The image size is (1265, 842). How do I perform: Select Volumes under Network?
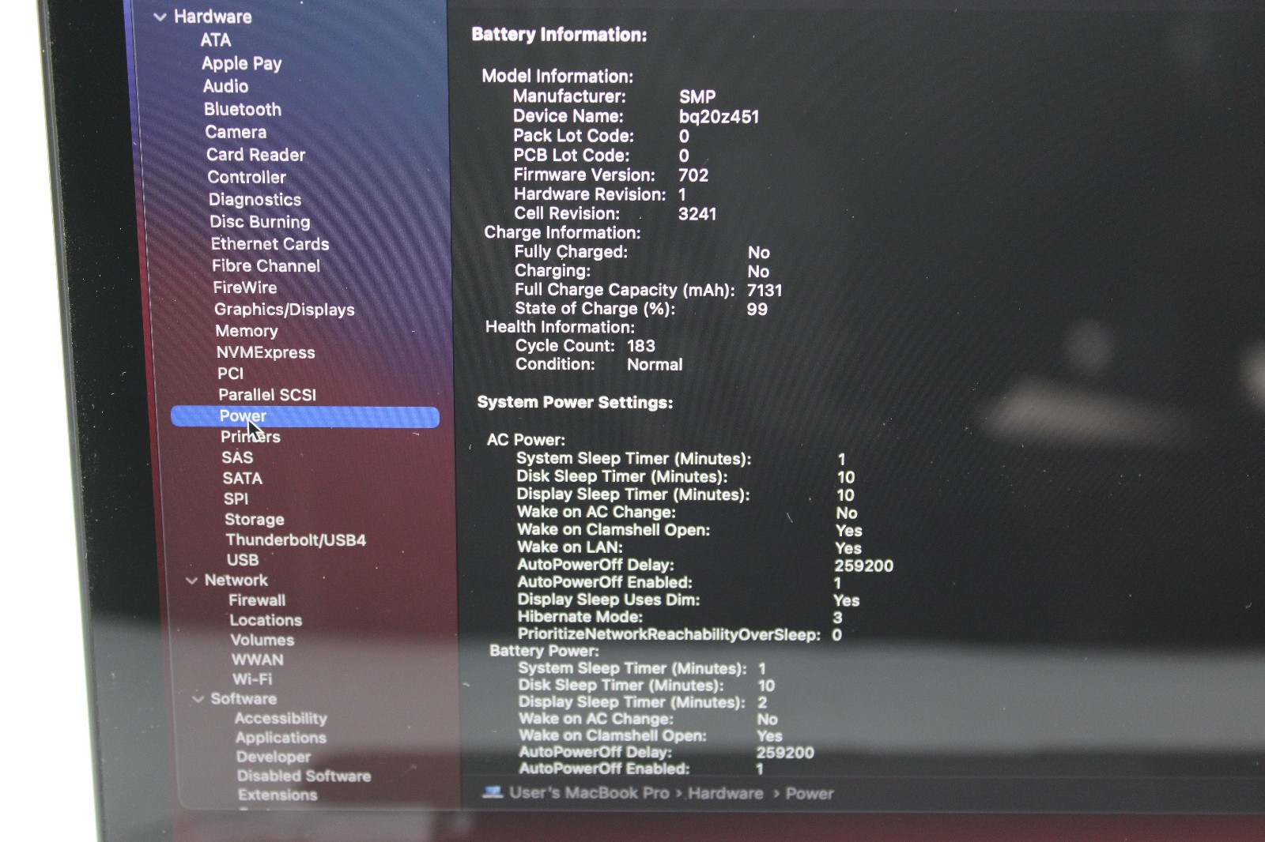[x=262, y=640]
